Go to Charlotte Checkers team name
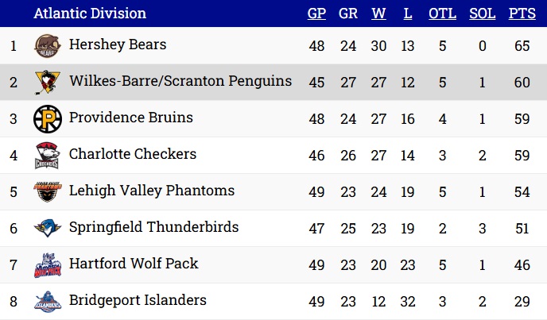The image size is (547, 320). [x=133, y=154]
